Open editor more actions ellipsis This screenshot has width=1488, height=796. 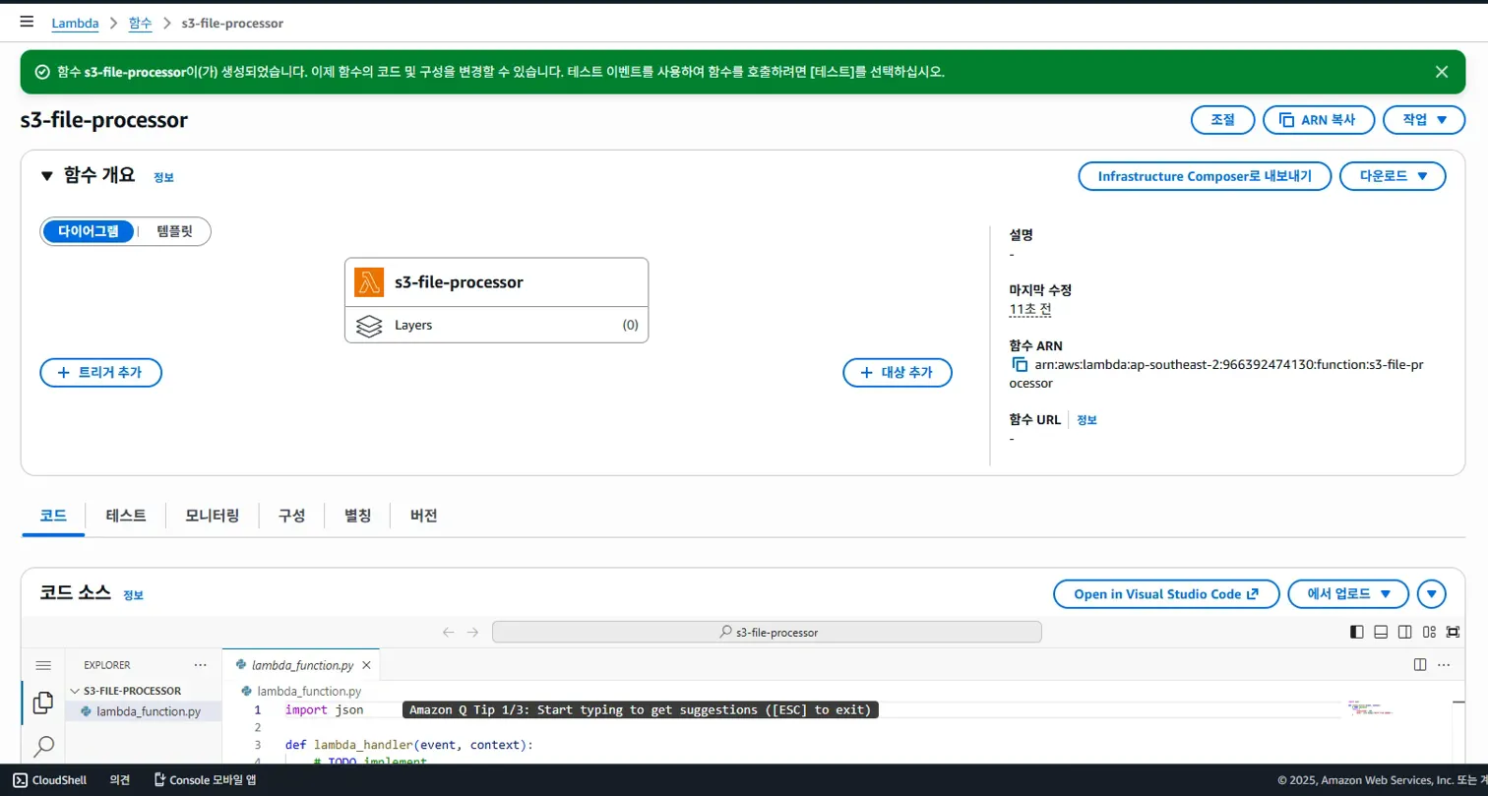click(1444, 664)
